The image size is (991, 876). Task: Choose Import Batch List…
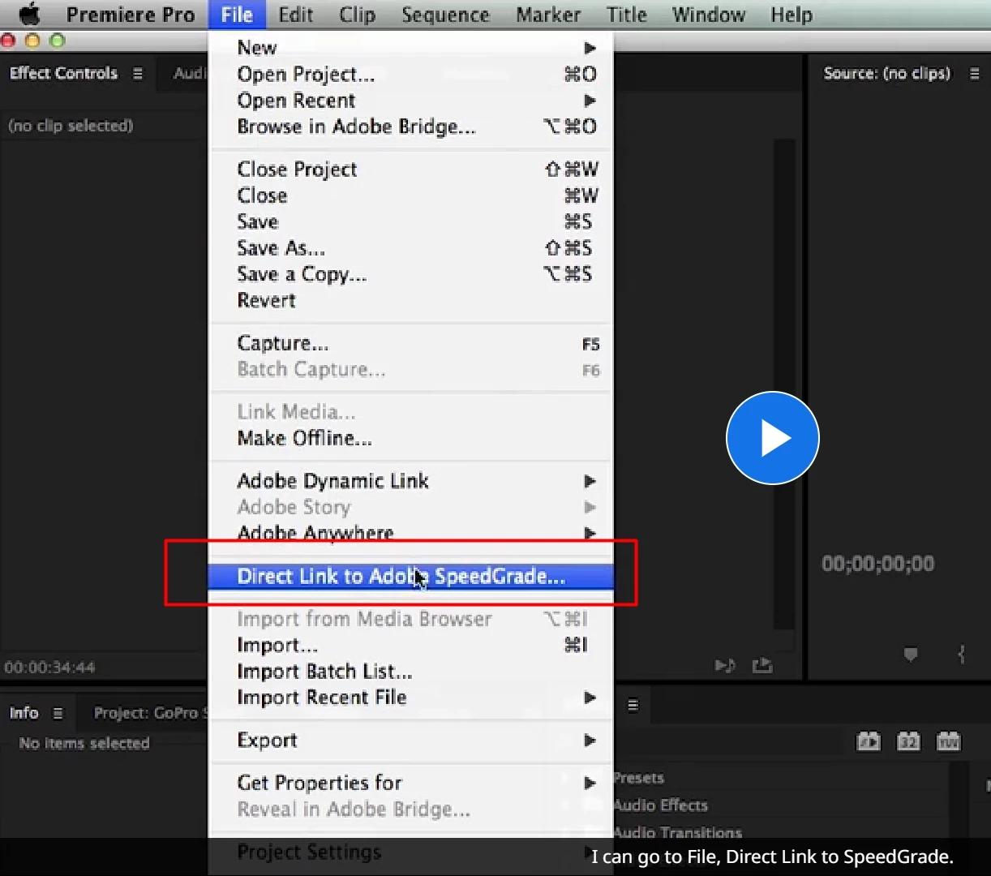411,672
